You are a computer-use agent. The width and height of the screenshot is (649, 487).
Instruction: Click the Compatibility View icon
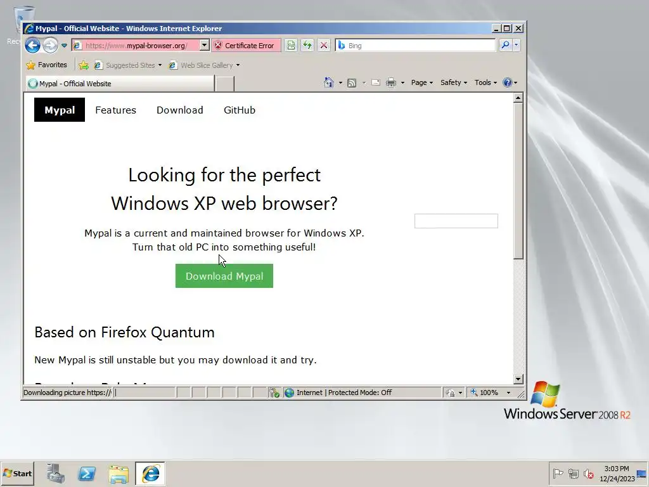click(x=291, y=45)
